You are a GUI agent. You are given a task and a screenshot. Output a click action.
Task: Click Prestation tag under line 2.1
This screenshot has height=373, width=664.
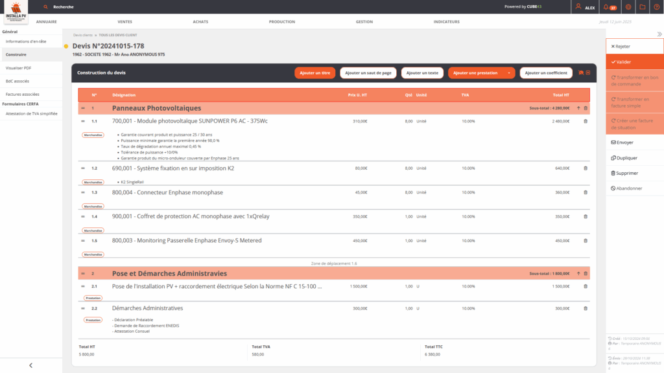(93, 298)
